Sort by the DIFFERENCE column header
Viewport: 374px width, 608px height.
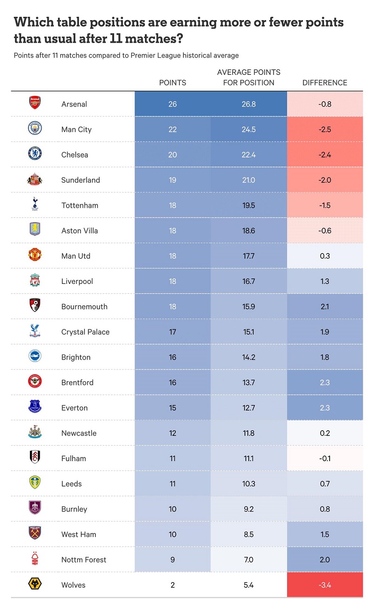click(x=325, y=83)
